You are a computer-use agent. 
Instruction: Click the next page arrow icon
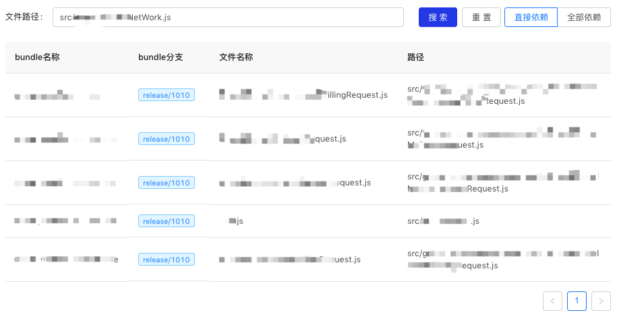pyautogui.click(x=601, y=301)
